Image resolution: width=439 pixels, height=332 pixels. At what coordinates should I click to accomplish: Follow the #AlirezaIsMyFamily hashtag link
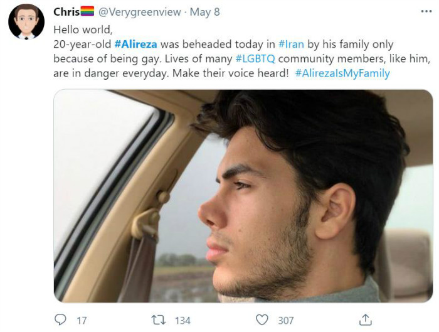(342, 73)
